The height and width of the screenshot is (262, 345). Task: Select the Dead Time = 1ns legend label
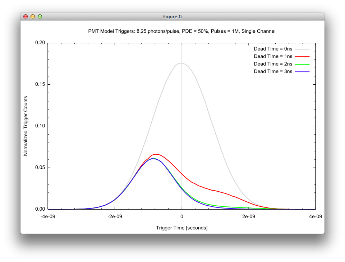coord(273,56)
